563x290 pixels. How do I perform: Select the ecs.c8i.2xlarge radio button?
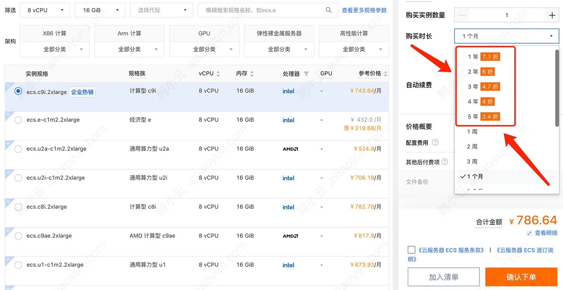(x=18, y=207)
